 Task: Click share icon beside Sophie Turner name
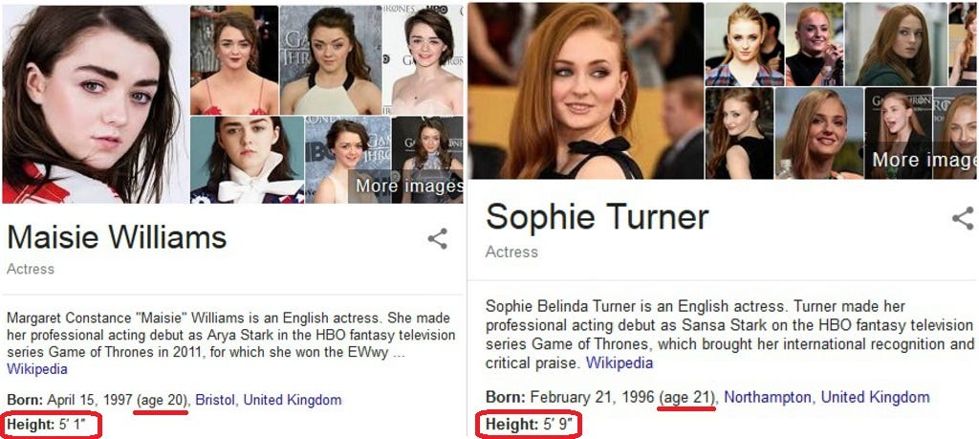point(964,219)
